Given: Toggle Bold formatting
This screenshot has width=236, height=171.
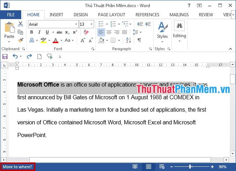Looking at the screenshot, I should click(x=31, y=32).
